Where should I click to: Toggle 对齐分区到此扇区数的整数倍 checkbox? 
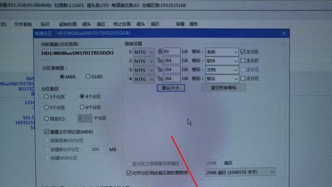(157, 173)
